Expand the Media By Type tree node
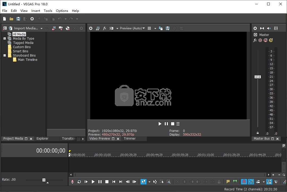The width and height of the screenshot is (287, 192). pos(5,39)
